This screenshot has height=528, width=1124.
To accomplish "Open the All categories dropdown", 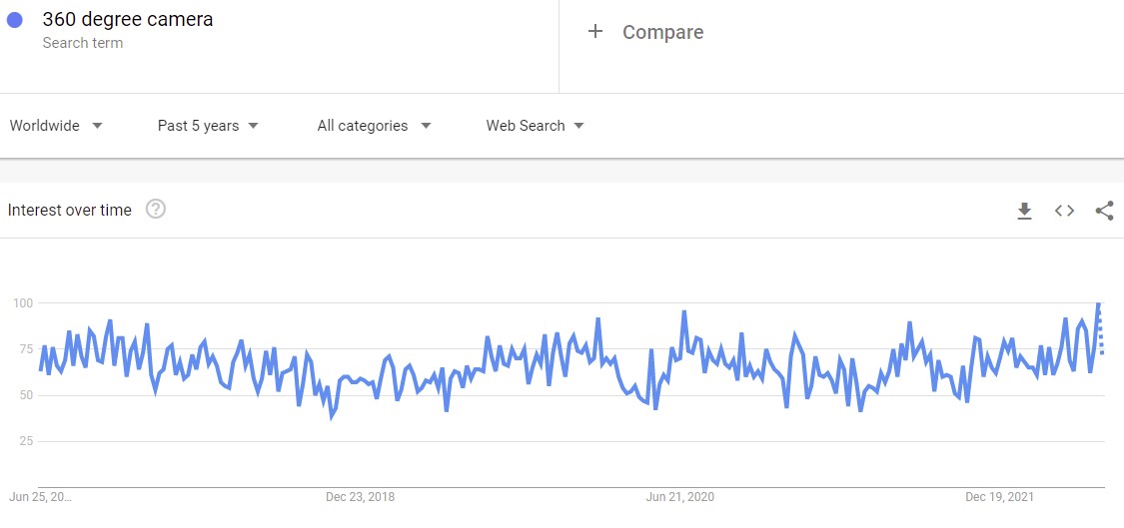I will coord(374,126).
